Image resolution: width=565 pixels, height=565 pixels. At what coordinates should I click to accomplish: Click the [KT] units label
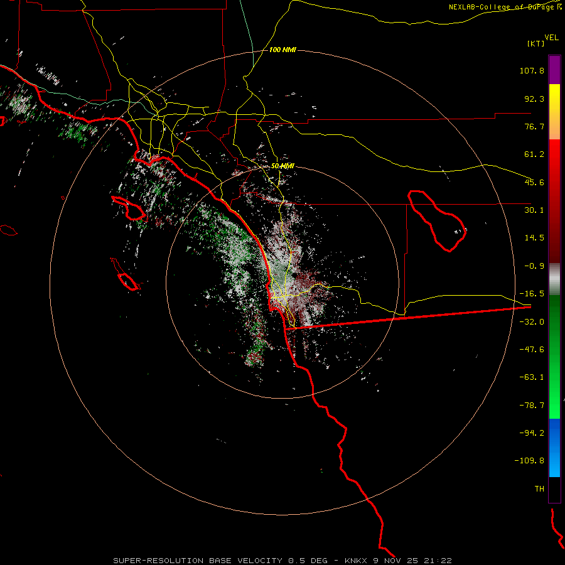coord(535,43)
